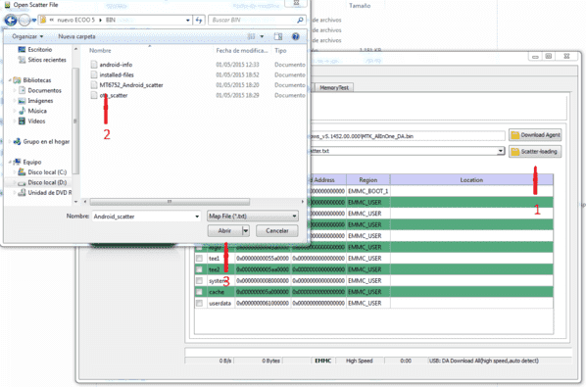The height and width of the screenshot is (387, 586).
Task: Sort files by the Tipo column
Action: [280, 50]
